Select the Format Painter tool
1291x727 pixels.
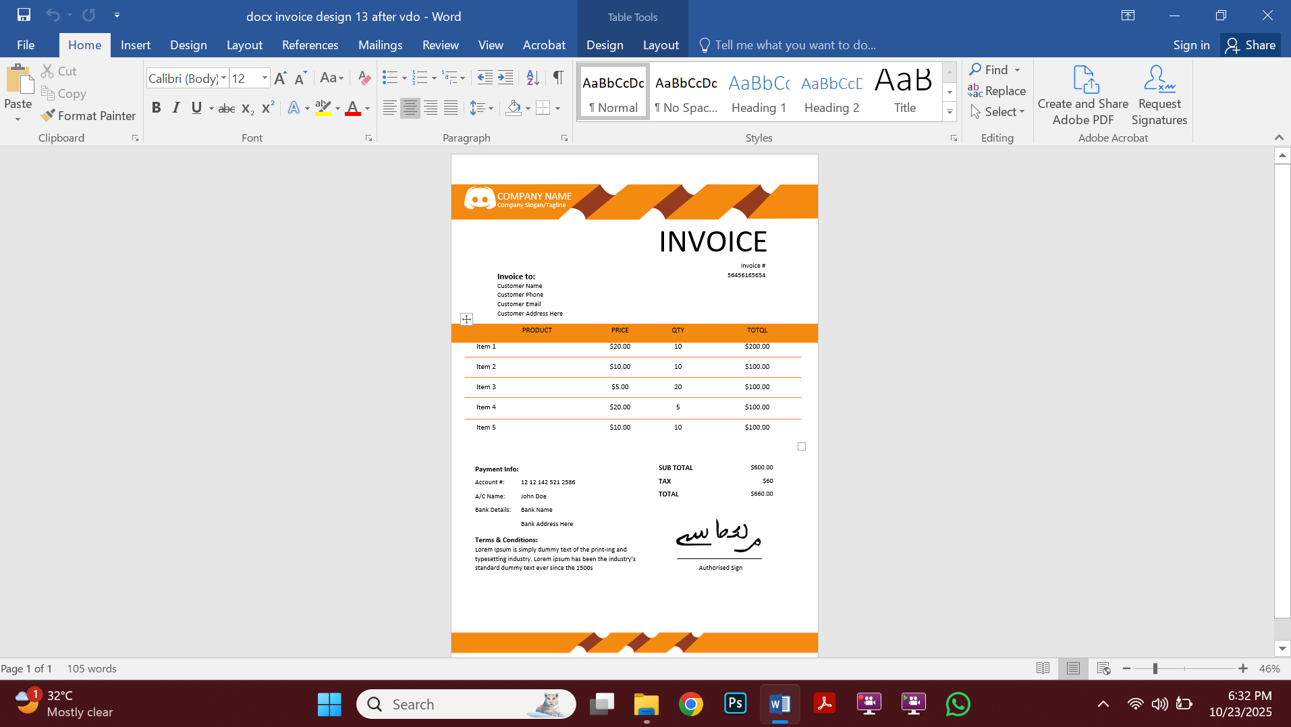(88, 115)
